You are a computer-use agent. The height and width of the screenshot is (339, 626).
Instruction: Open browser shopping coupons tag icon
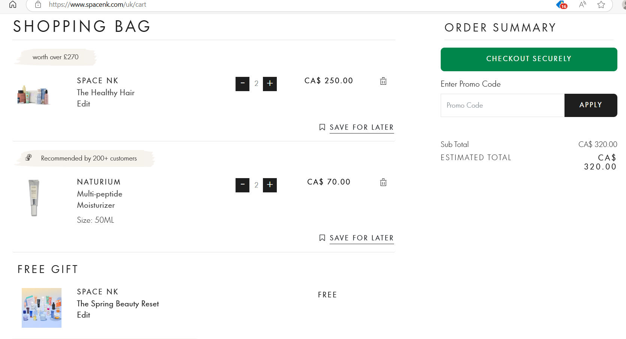(561, 4)
